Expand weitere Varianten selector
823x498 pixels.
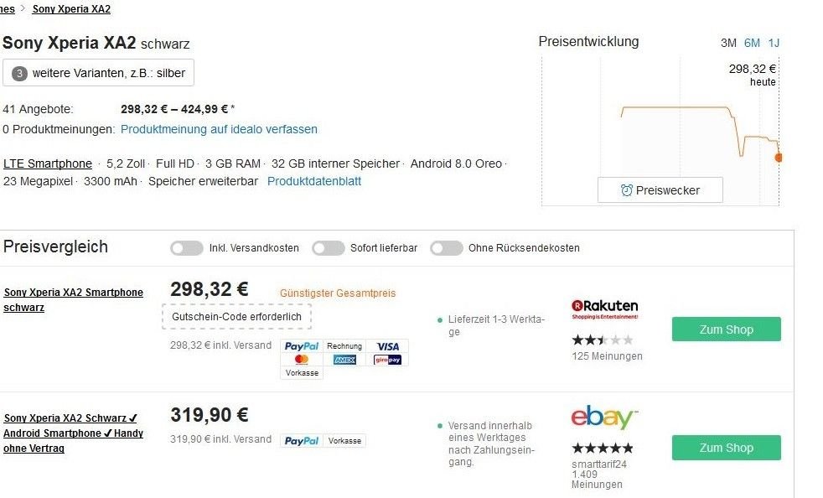pos(98,73)
